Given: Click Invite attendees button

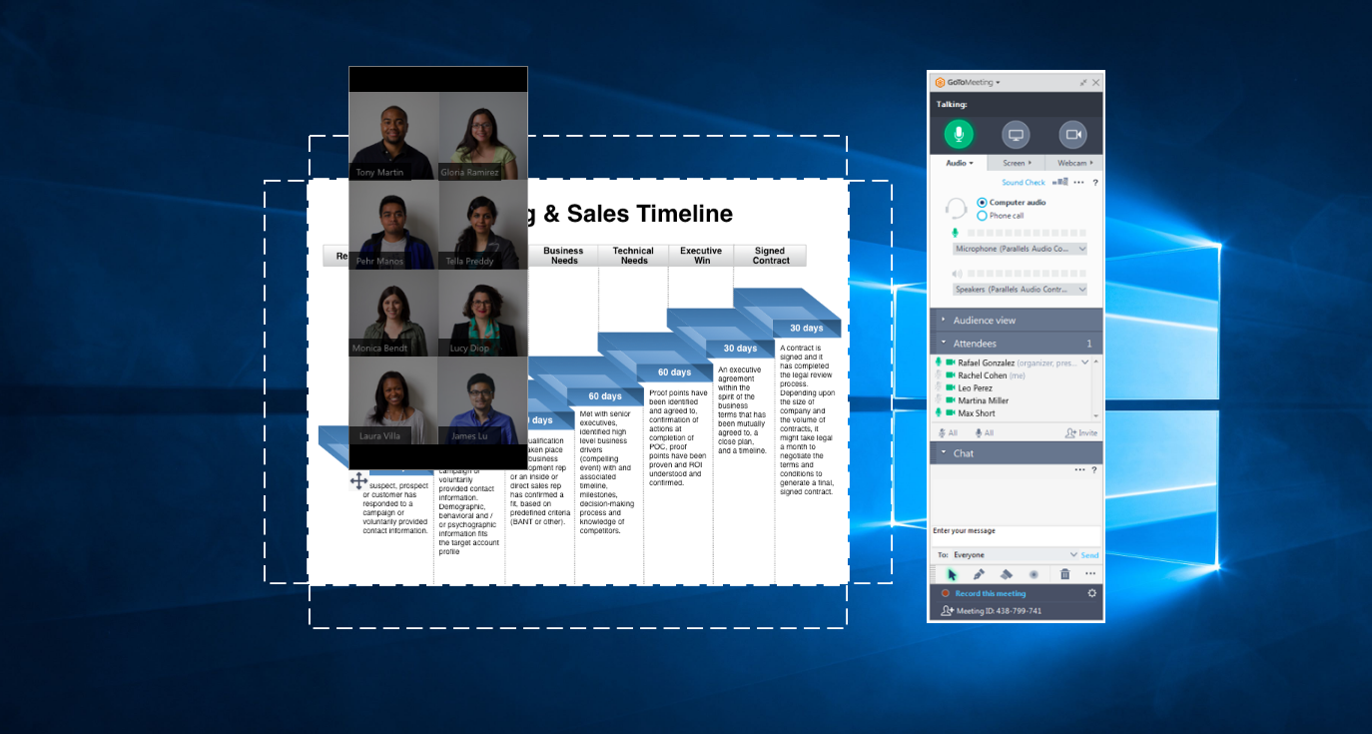Looking at the screenshot, I should pyautogui.click(x=1081, y=432).
